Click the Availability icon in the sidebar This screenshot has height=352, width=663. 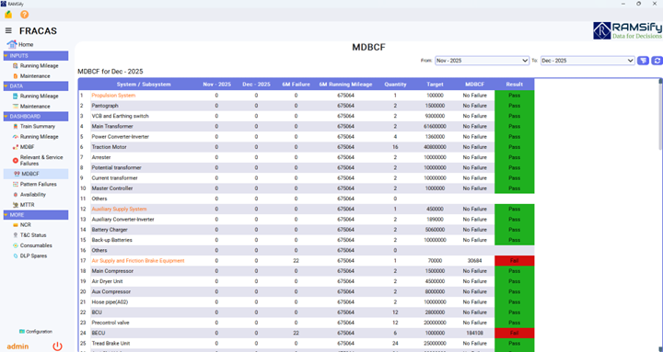[16, 195]
